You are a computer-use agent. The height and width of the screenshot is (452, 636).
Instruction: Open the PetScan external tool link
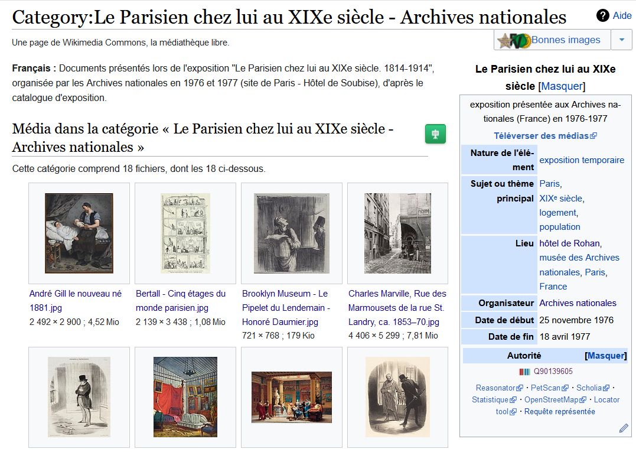tap(546, 388)
